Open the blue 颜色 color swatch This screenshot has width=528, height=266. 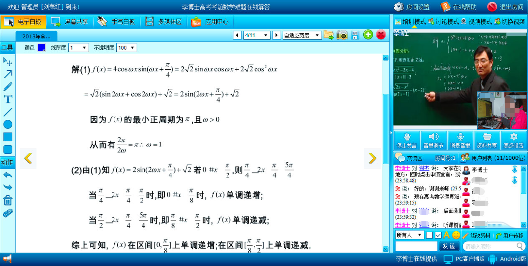pyautogui.click(x=41, y=48)
